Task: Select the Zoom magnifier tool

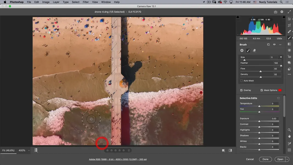Action: click(x=289, y=130)
